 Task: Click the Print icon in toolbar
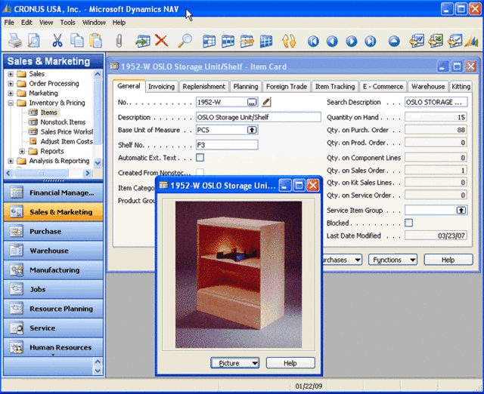[x=14, y=40]
